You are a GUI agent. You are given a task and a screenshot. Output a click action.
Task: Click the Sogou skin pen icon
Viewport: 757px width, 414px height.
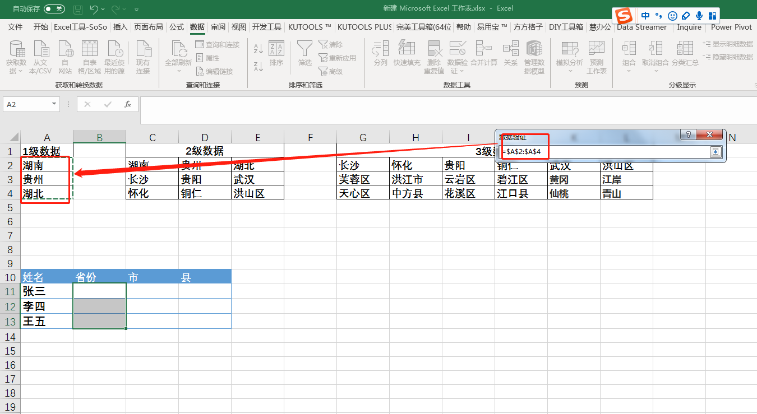(x=686, y=16)
